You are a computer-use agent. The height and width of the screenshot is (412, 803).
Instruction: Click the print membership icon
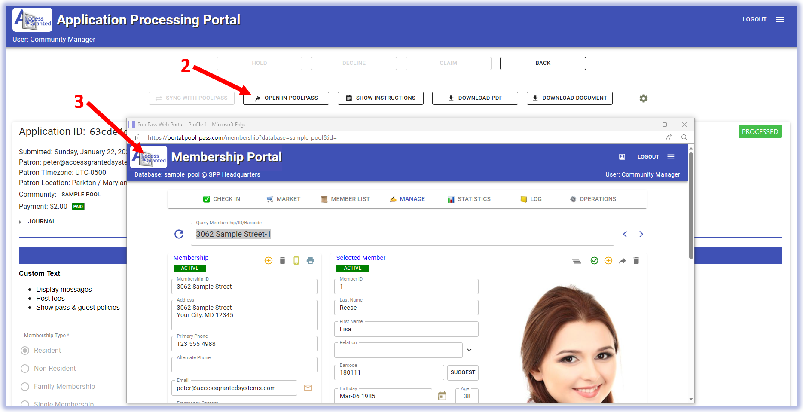coord(310,261)
